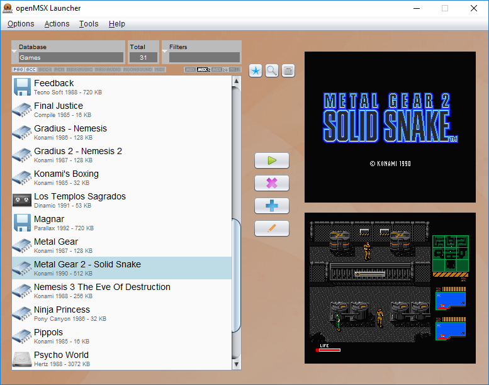Select Nemesis 3 The Eve Of Destruction
Image resolution: width=489 pixels, height=385 pixels.
[x=121, y=291]
